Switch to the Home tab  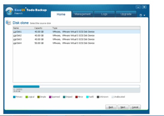pos(61,14)
